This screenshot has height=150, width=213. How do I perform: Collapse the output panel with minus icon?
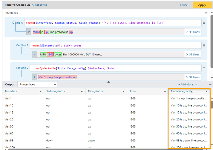(210, 84)
